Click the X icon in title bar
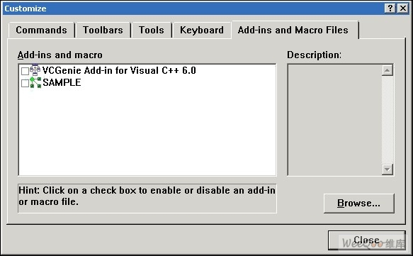Viewport: 413px width, 256px height. (402, 9)
